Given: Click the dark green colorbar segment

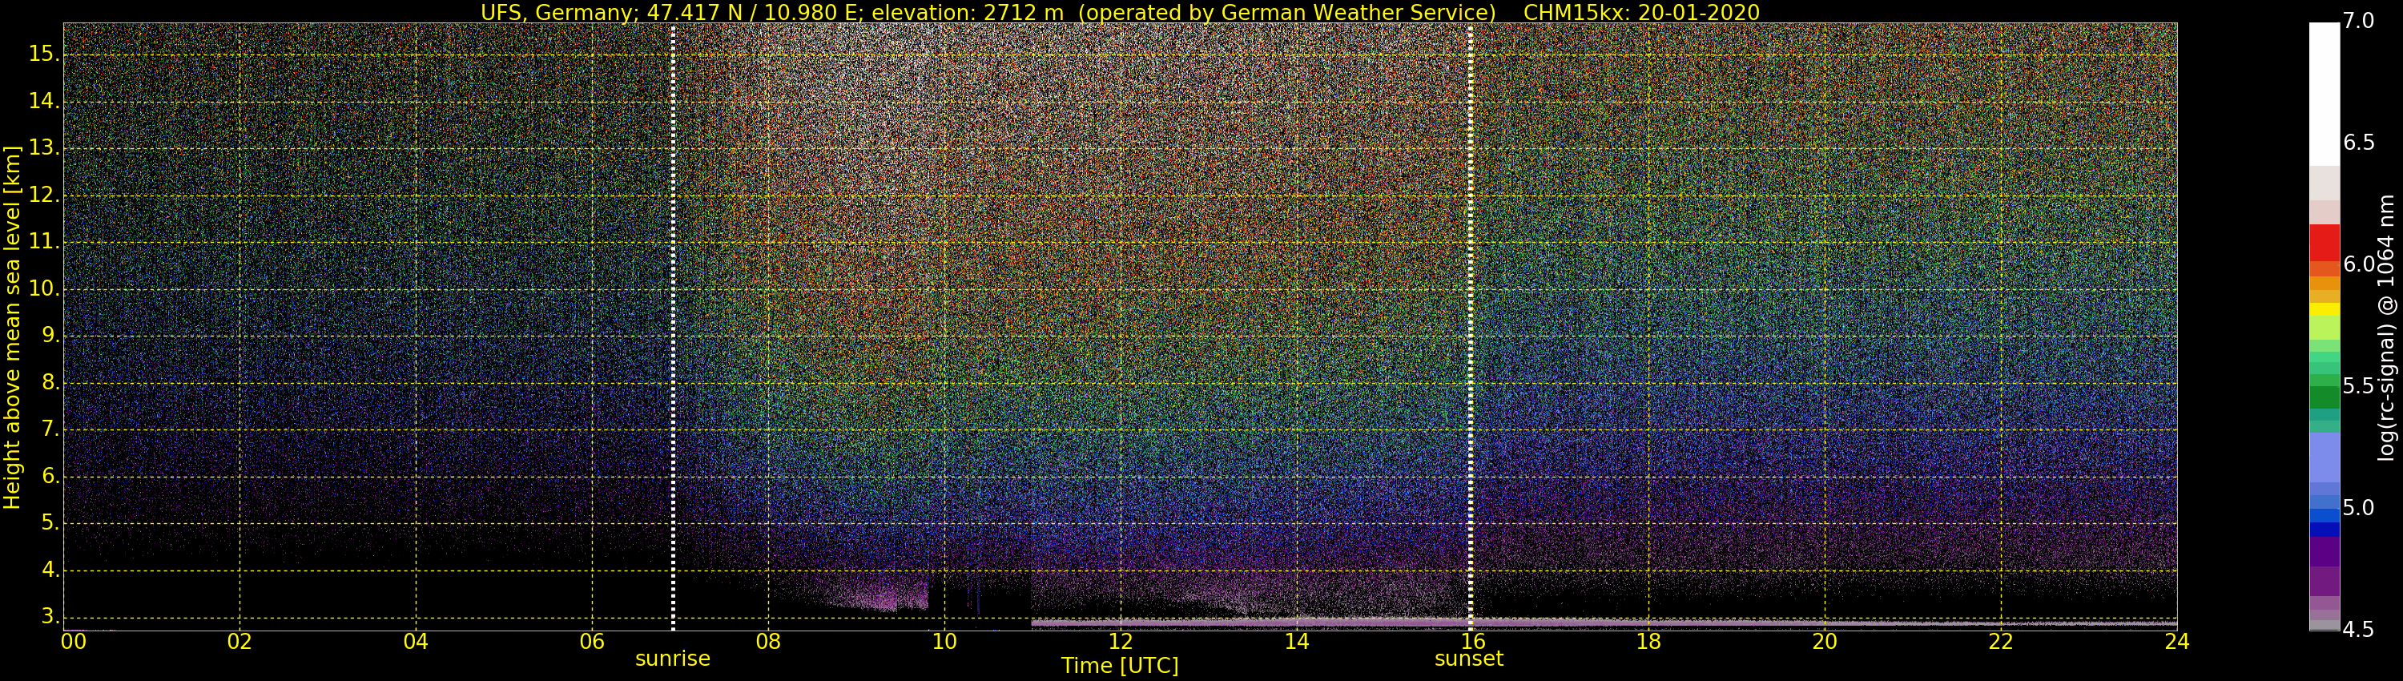Looking at the screenshot, I should click(x=2324, y=397).
